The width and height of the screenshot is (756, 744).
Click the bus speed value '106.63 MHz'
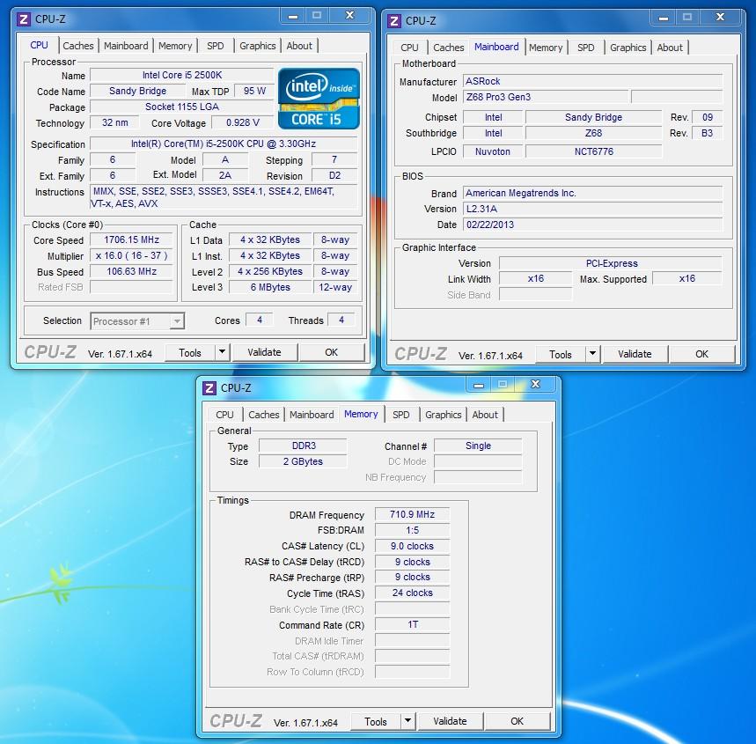[131, 271]
